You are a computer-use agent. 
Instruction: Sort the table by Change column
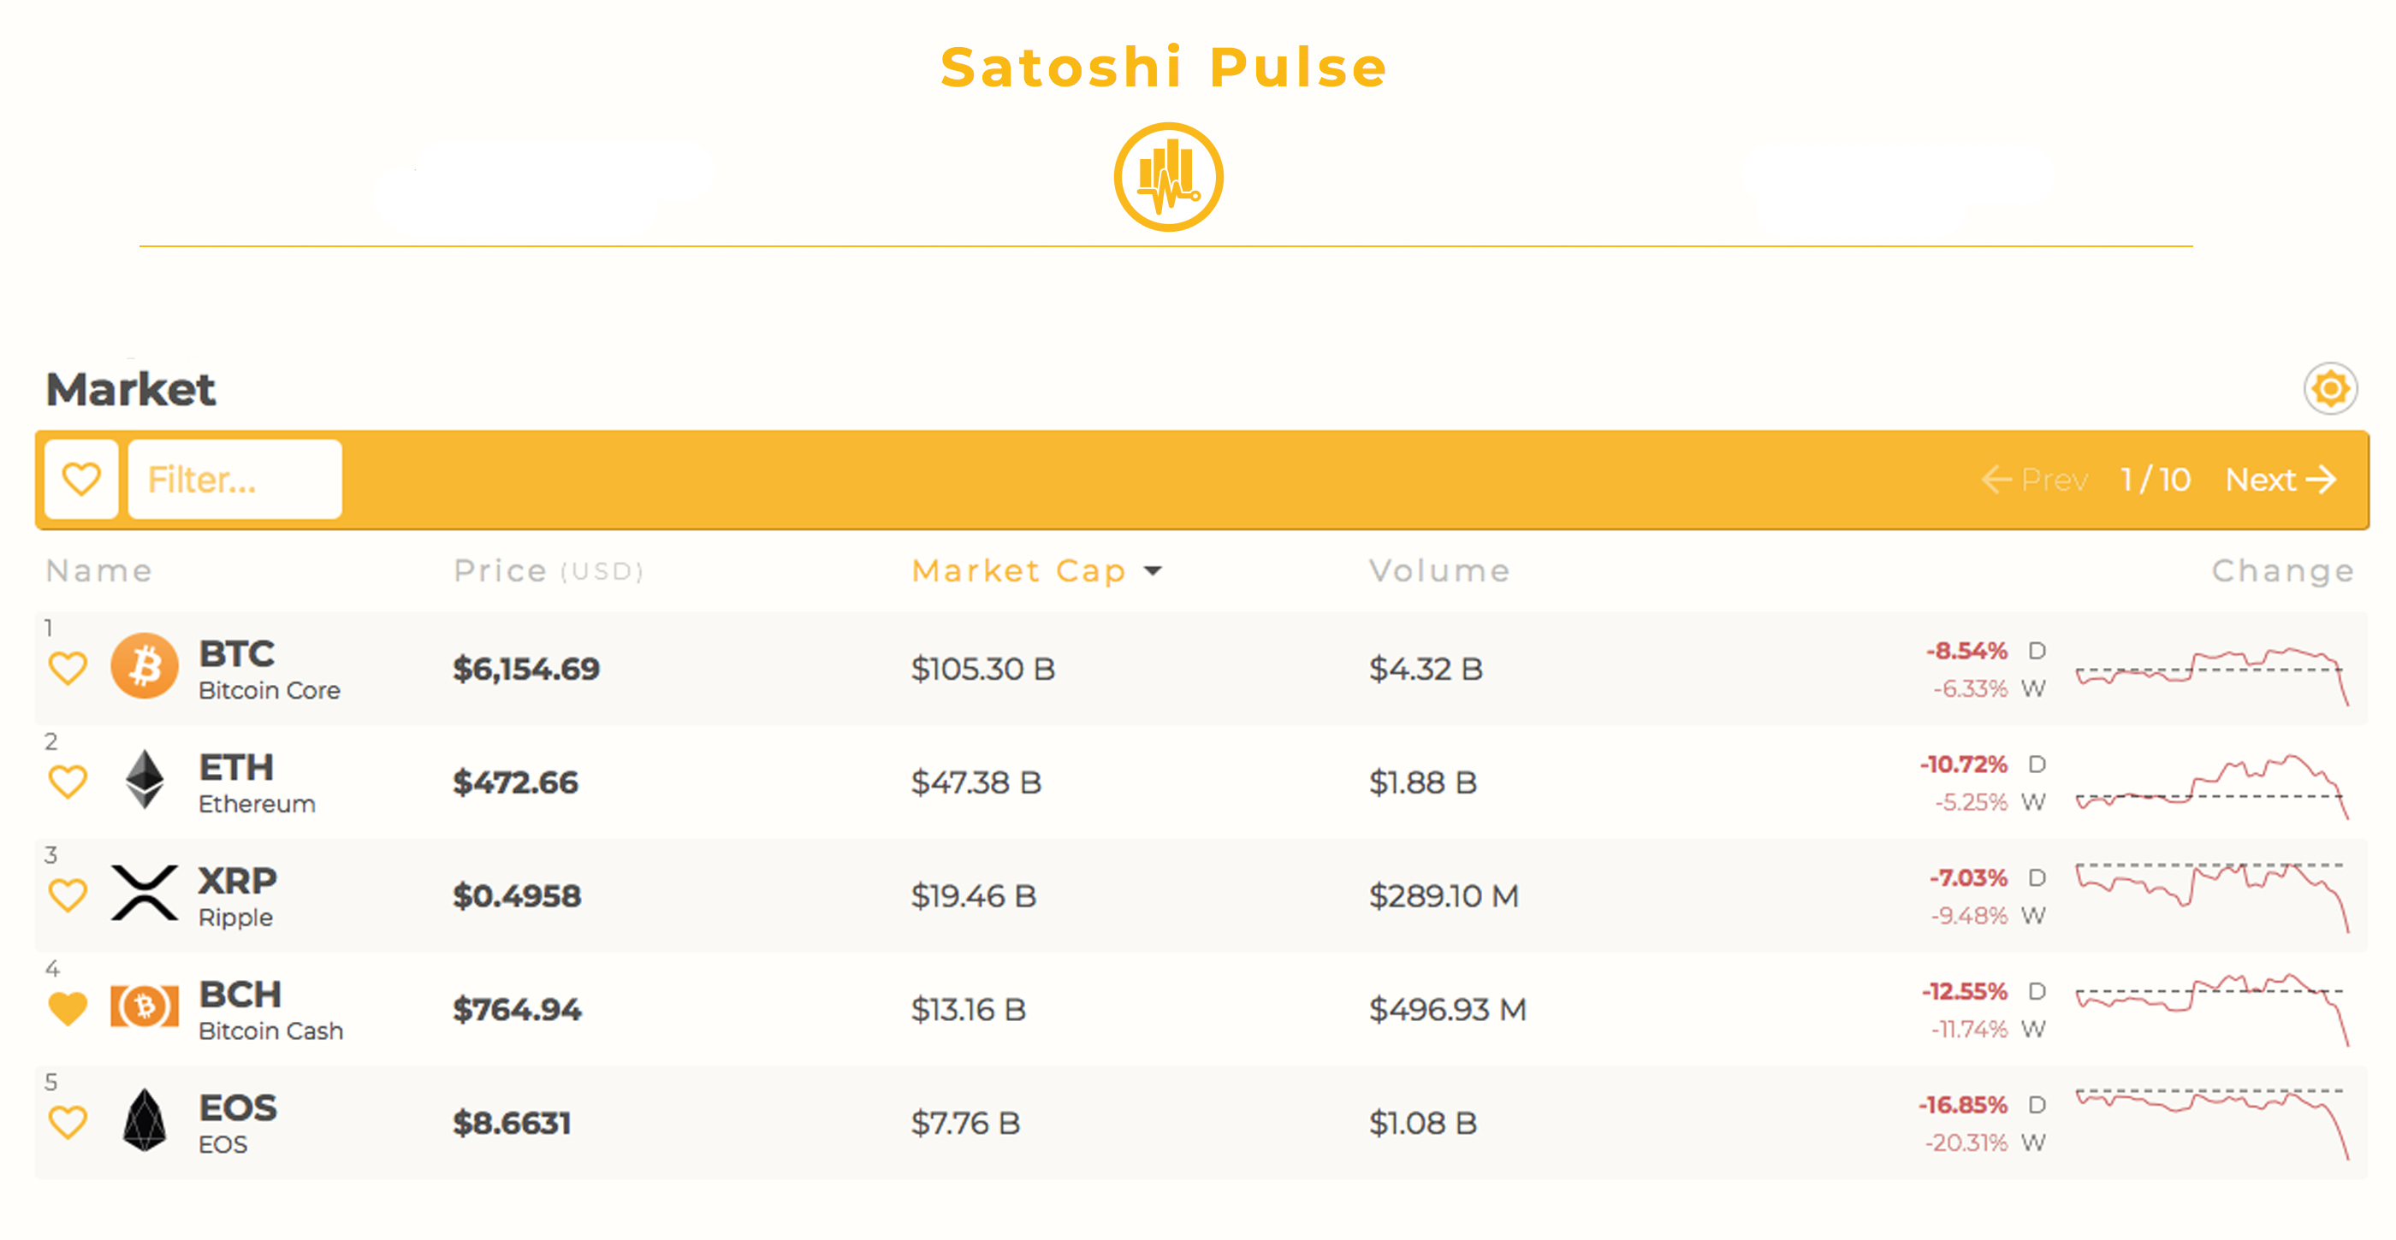click(2282, 570)
